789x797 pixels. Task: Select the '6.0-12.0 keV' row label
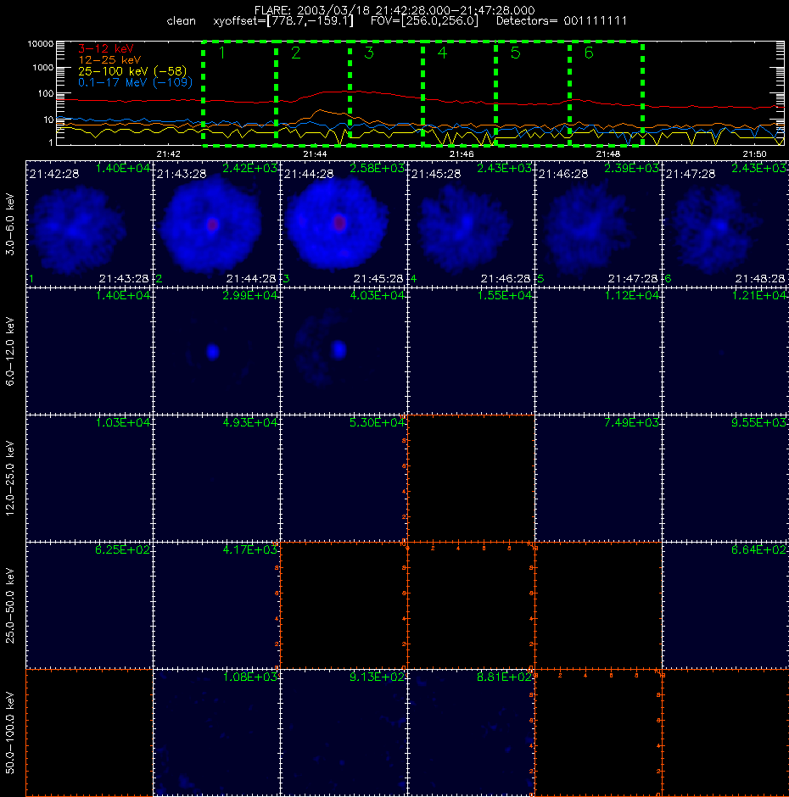(x=10, y=351)
